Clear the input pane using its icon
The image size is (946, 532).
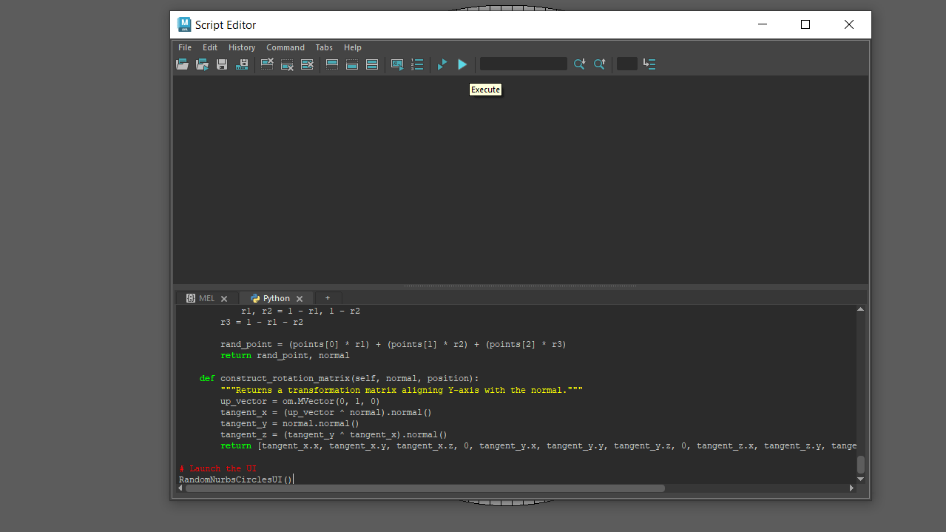pos(286,64)
